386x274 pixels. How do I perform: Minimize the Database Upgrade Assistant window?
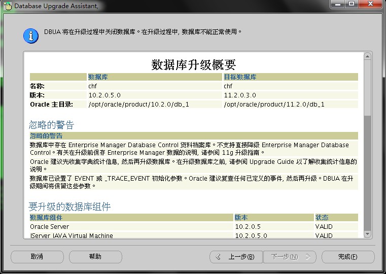point(338,4)
